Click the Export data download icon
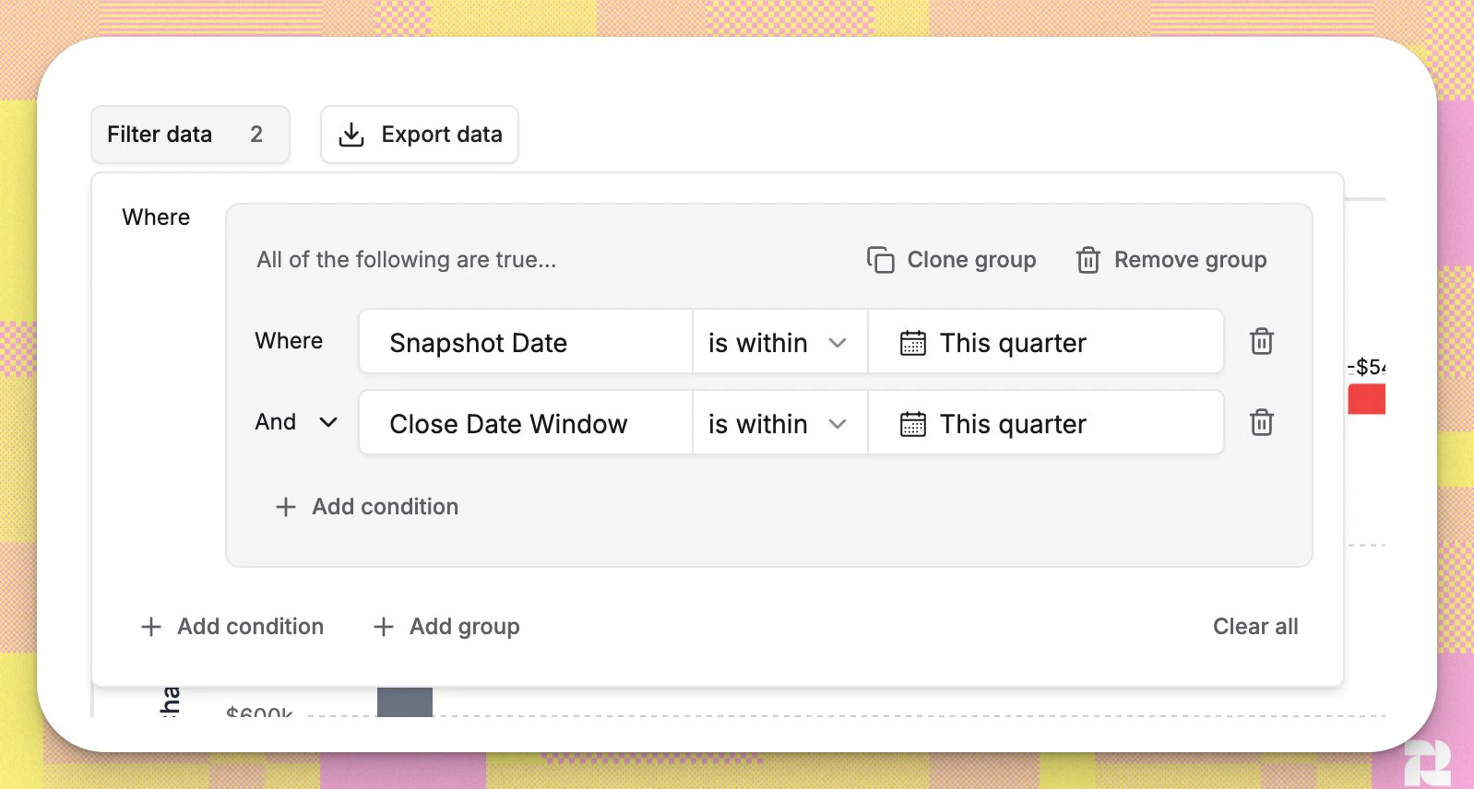 [351, 135]
